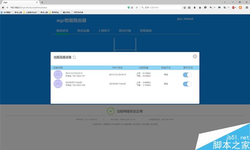
Task: Select the 智能插件 tab
Action: click(x=146, y=30)
